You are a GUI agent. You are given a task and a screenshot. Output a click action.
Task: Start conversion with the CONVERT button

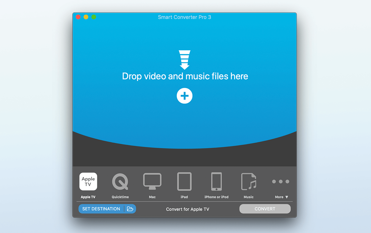click(265, 209)
